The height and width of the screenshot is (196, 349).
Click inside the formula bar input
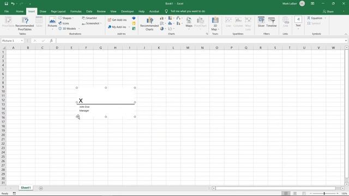point(200,41)
